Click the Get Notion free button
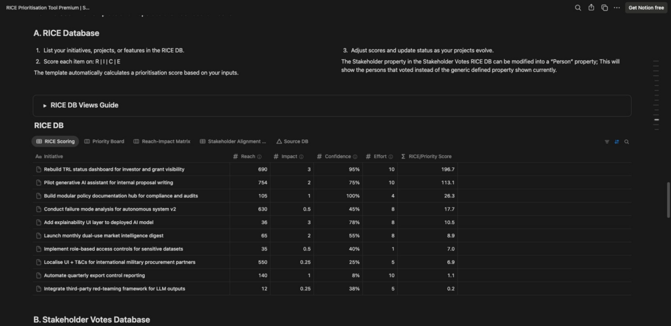671x326 pixels. [x=646, y=8]
